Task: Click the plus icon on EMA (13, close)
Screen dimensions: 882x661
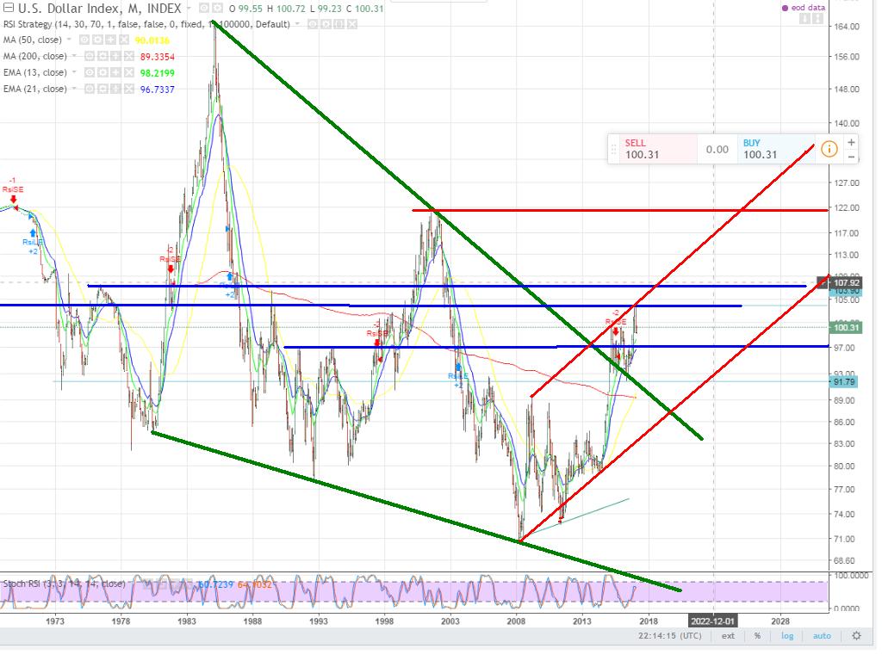Action: (x=116, y=72)
